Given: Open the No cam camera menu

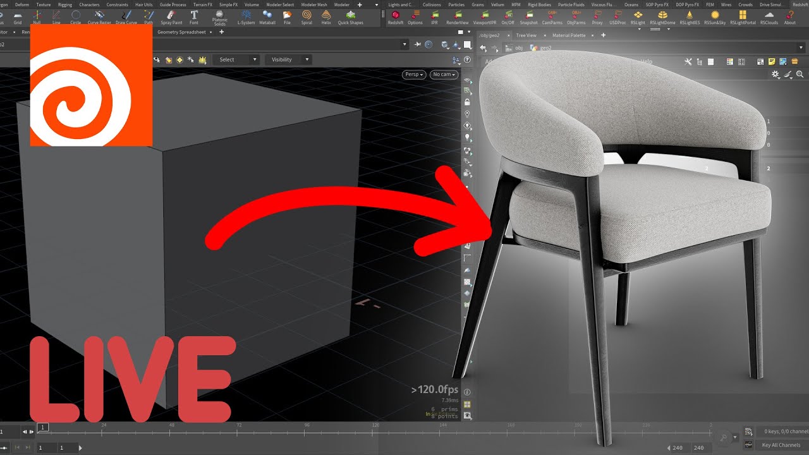Looking at the screenshot, I should [x=444, y=75].
